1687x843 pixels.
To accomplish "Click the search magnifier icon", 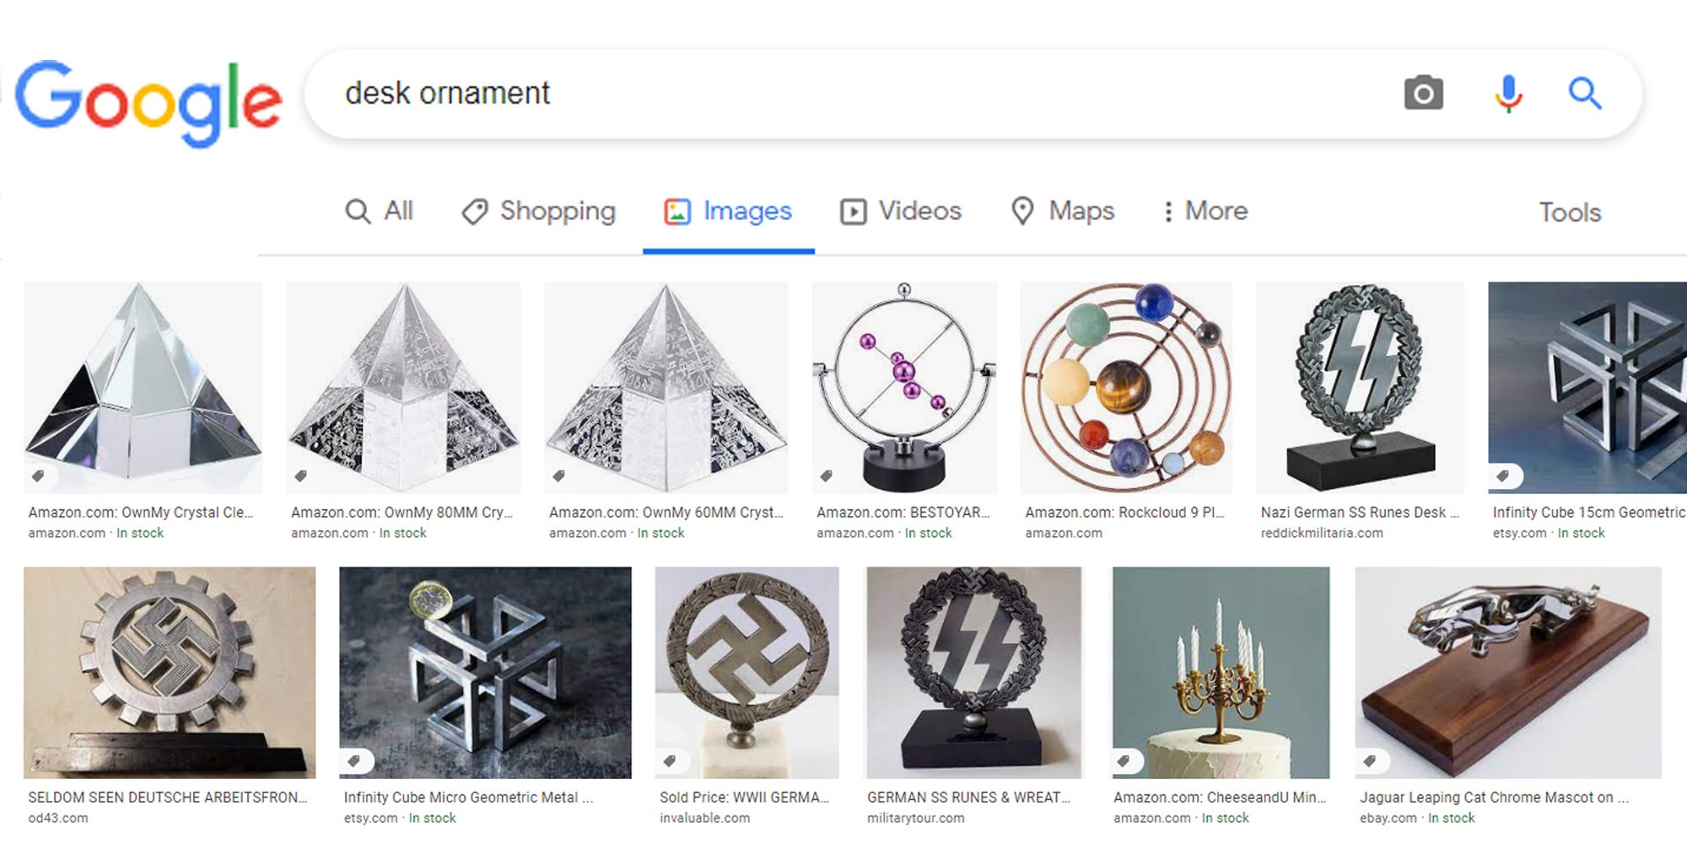I will pos(1585,94).
